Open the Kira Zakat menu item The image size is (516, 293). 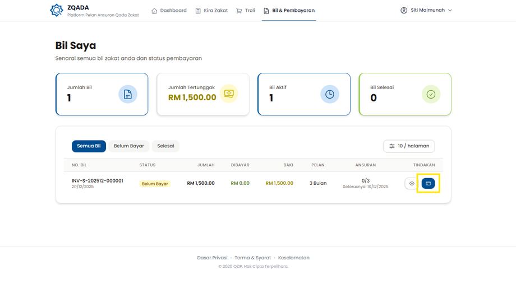tap(211, 11)
